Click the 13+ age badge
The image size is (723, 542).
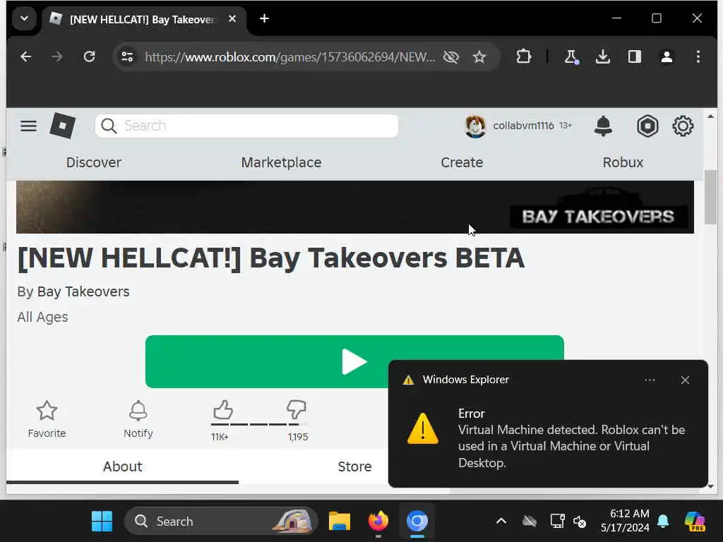pos(566,126)
